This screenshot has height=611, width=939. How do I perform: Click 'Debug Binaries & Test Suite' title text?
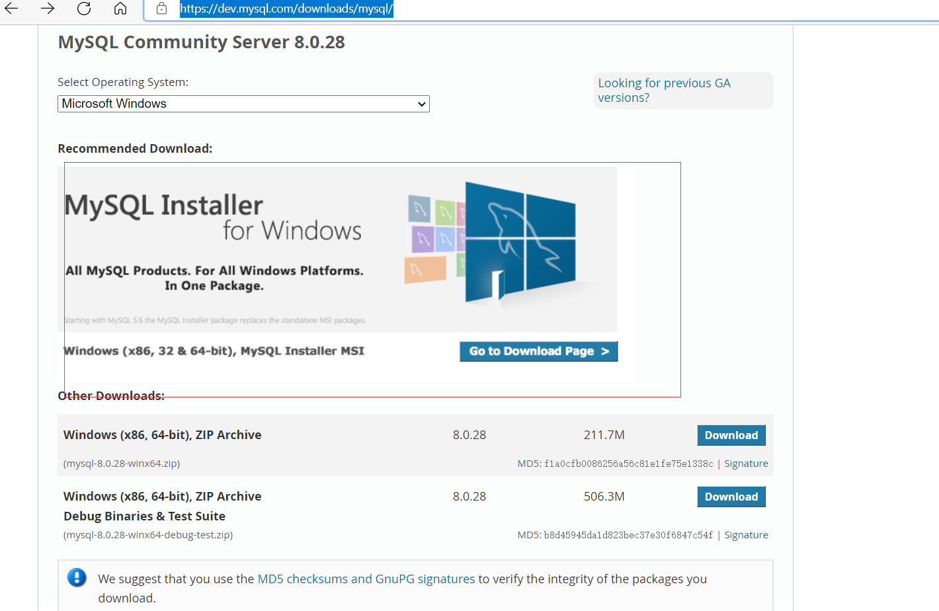(x=144, y=516)
